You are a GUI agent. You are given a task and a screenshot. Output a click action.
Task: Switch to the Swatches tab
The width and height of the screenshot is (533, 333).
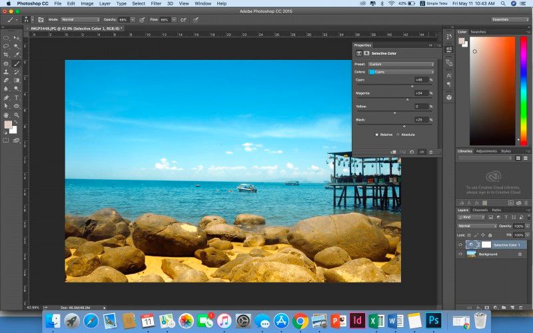tap(478, 32)
